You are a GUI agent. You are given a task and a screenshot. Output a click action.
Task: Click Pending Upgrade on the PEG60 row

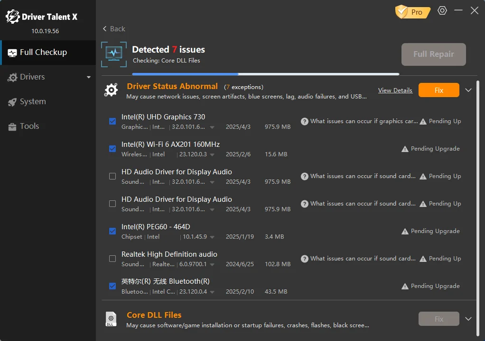(x=435, y=231)
